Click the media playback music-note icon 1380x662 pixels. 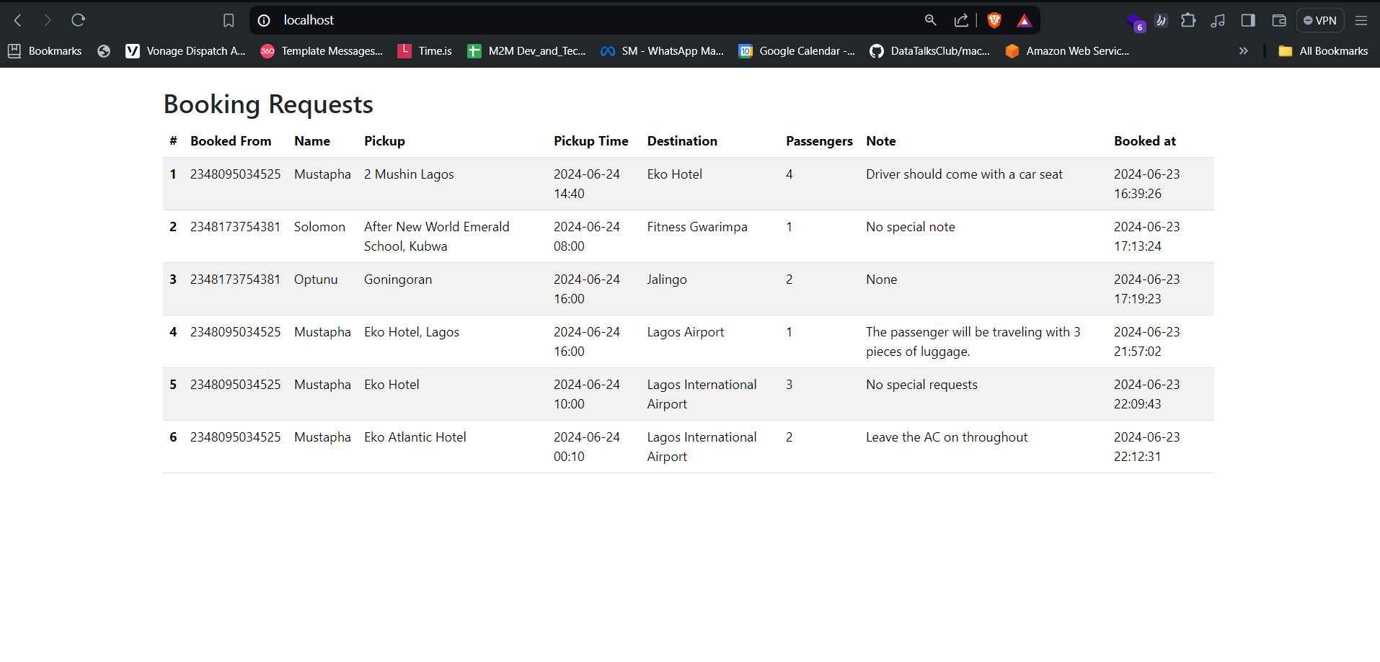coord(1218,20)
